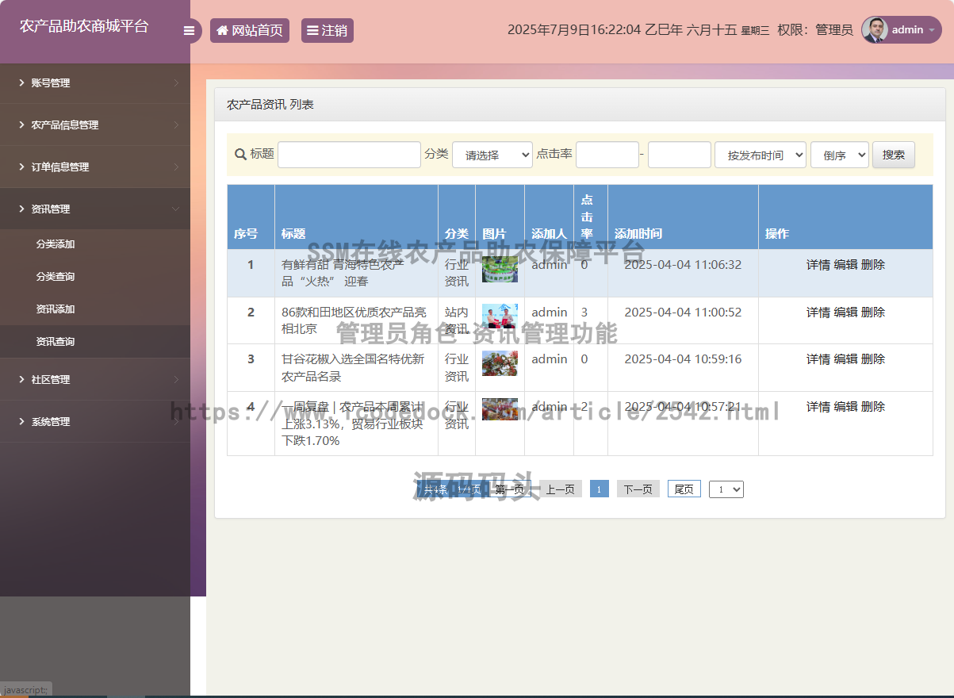
Task: Expand the 系统管理 sidebar menu
Action: coord(95,421)
